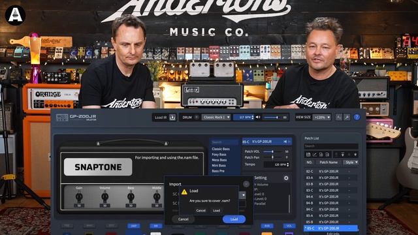Toggle the AMP module on the signal chain

coord(133,226)
